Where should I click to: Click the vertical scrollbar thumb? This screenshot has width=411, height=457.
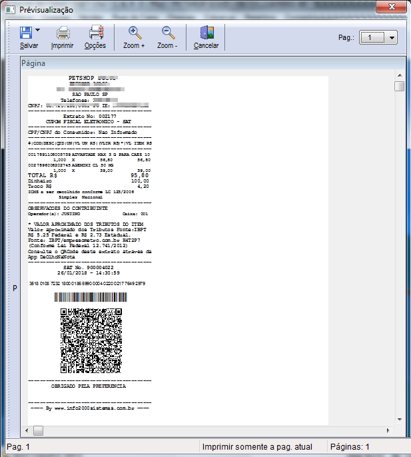click(399, 87)
